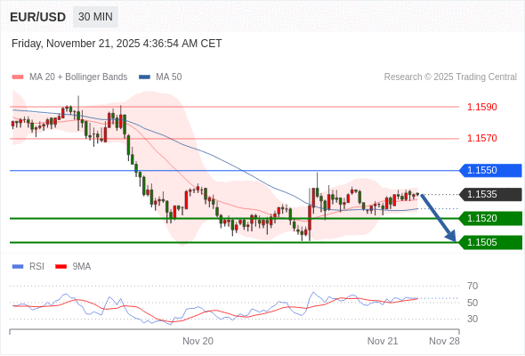Click the date and time stamp text

[117, 44]
